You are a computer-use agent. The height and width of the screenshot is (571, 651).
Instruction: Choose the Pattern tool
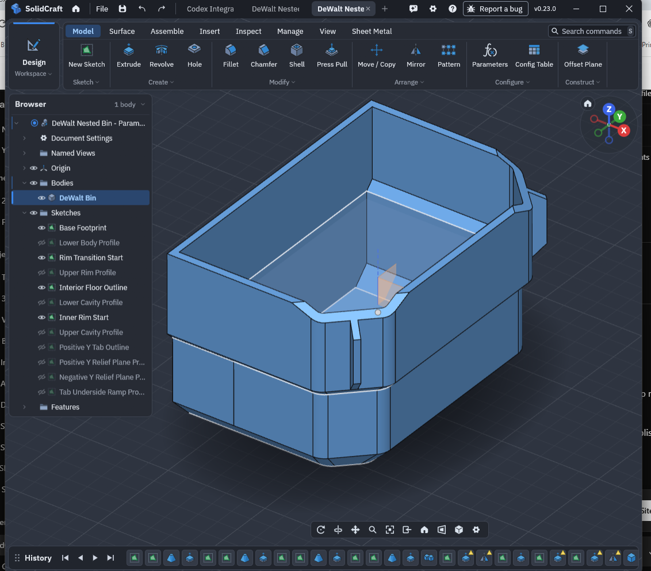(449, 56)
